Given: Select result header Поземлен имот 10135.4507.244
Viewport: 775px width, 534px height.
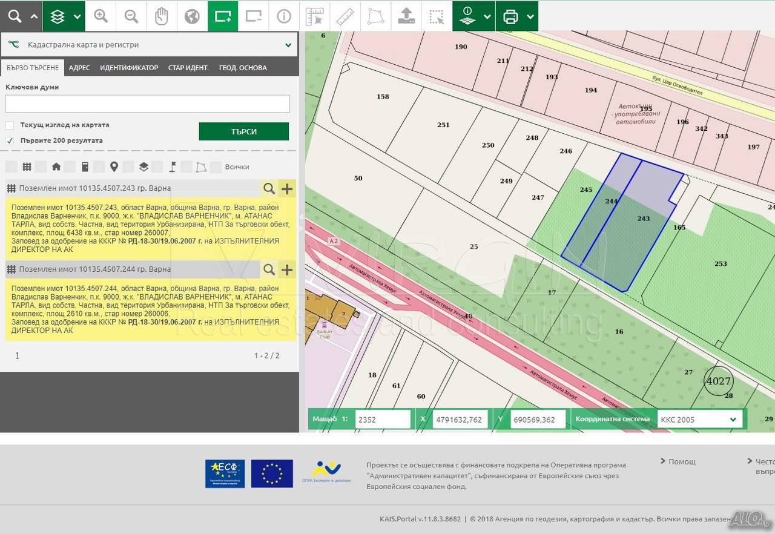Looking at the screenshot, I should point(133,269).
